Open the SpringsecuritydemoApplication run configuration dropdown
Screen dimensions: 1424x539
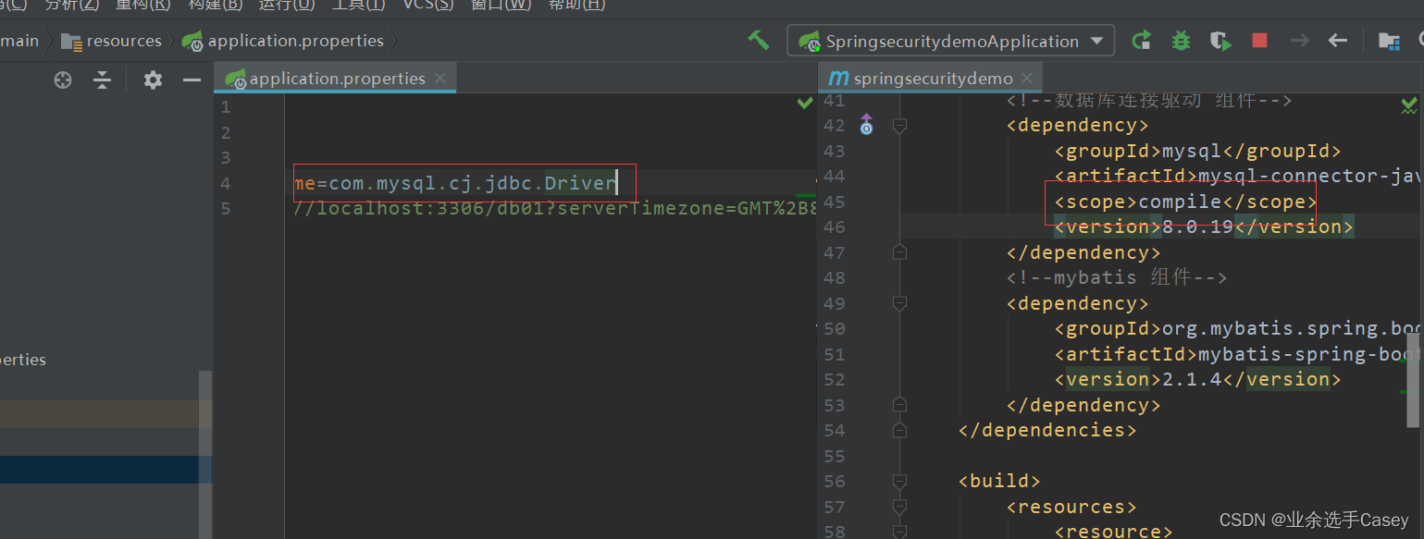[951, 41]
